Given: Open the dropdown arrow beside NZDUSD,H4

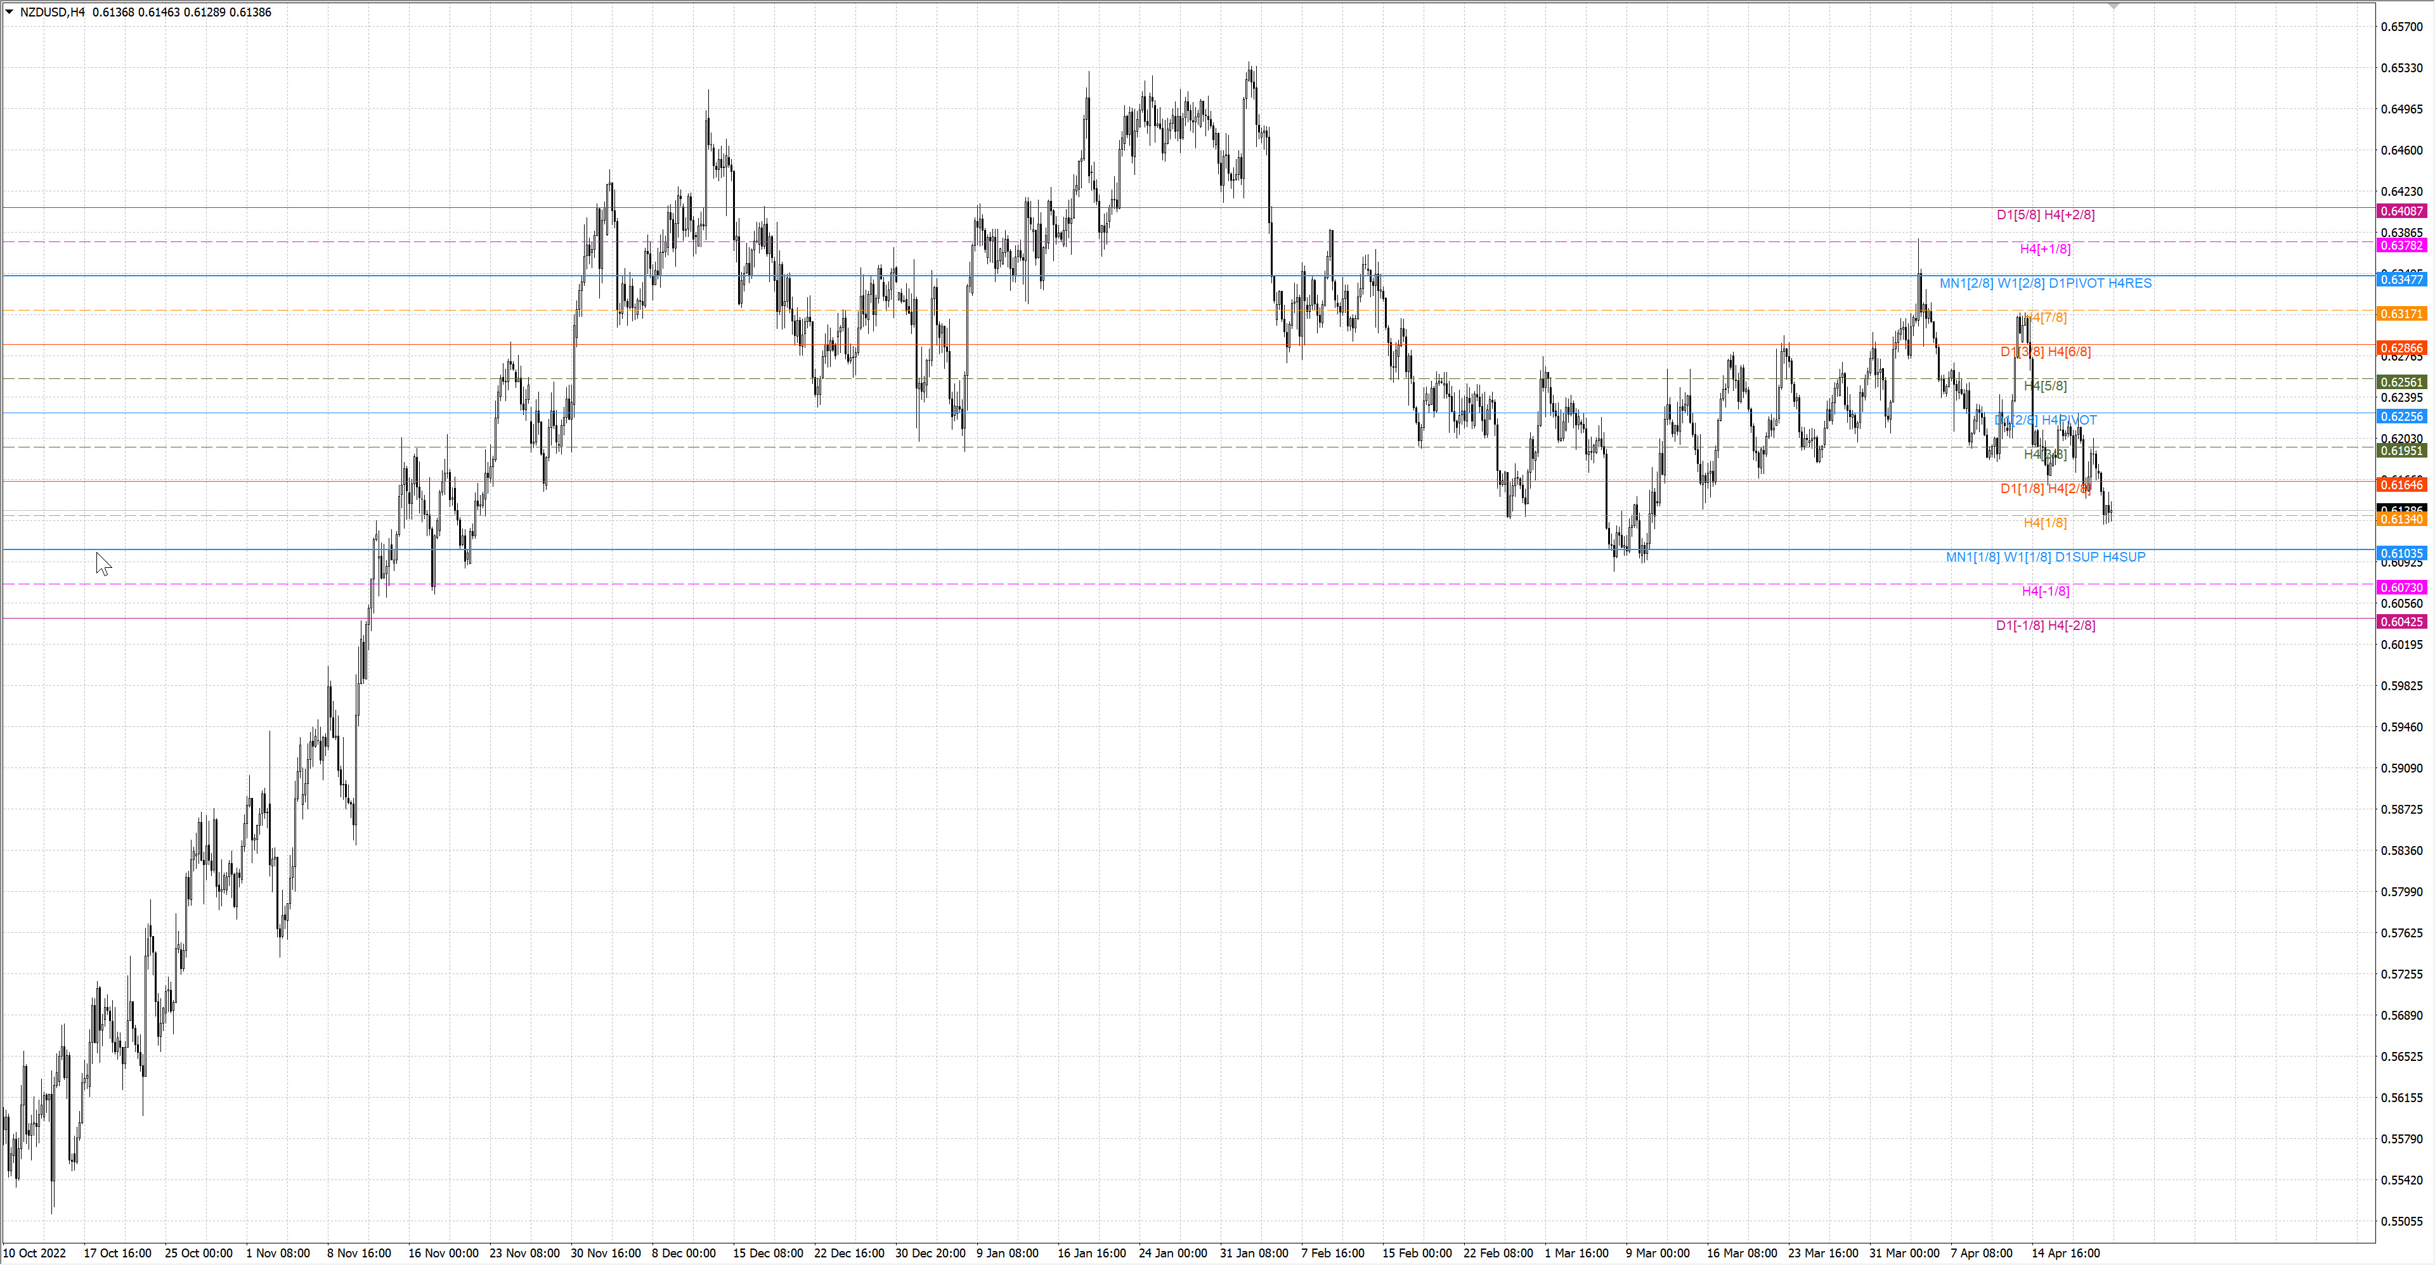Looking at the screenshot, I should [10, 12].
